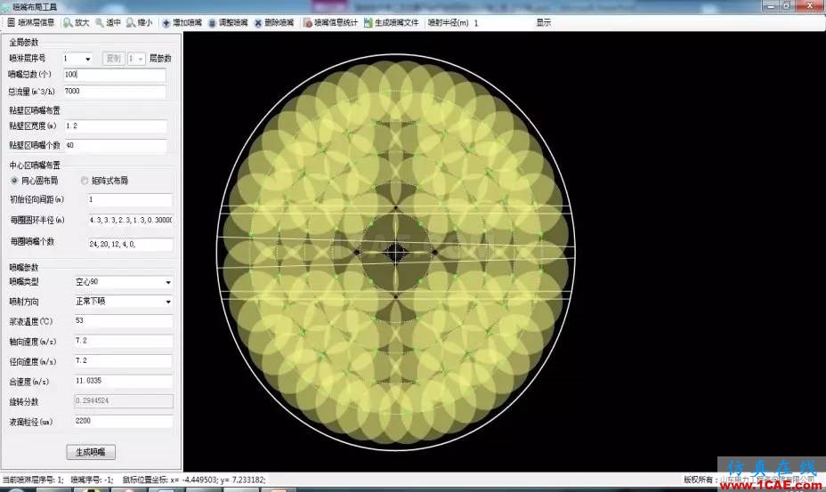This screenshot has width=826, height=492.
Task: Select the 增加喷嘴 add nozzle tool
Action: click(x=182, y=22)
